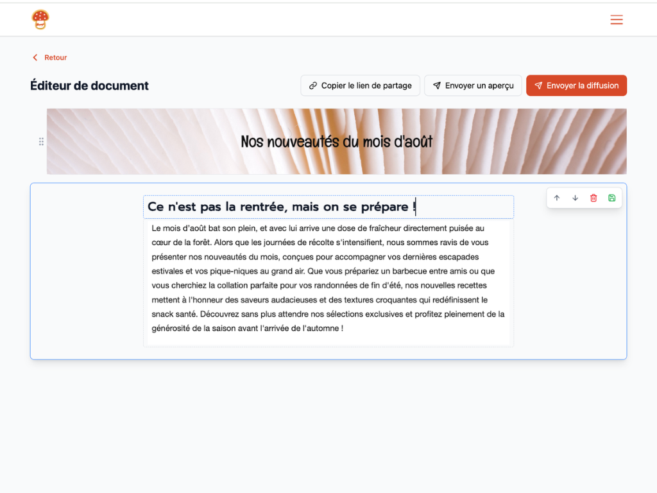Save the block with the green diskette icon

coord(611,198)
